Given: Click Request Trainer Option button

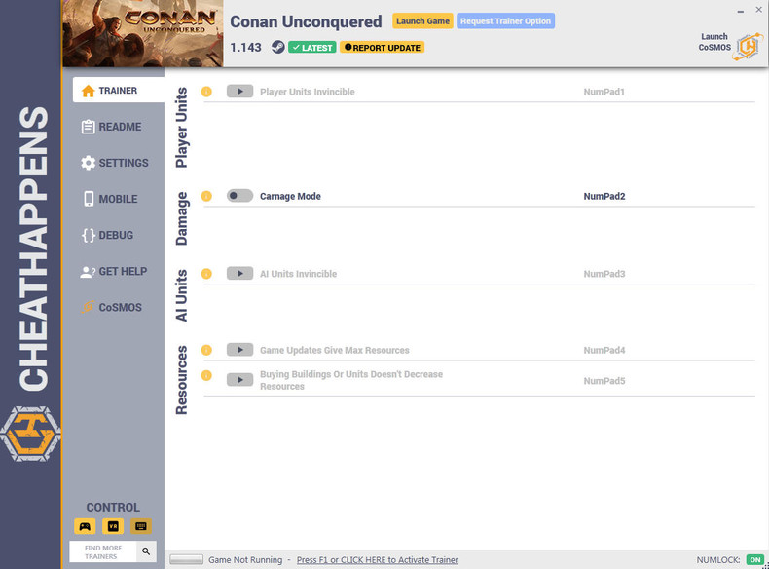Looking at the screenshot, I should [x=505, y=21].
